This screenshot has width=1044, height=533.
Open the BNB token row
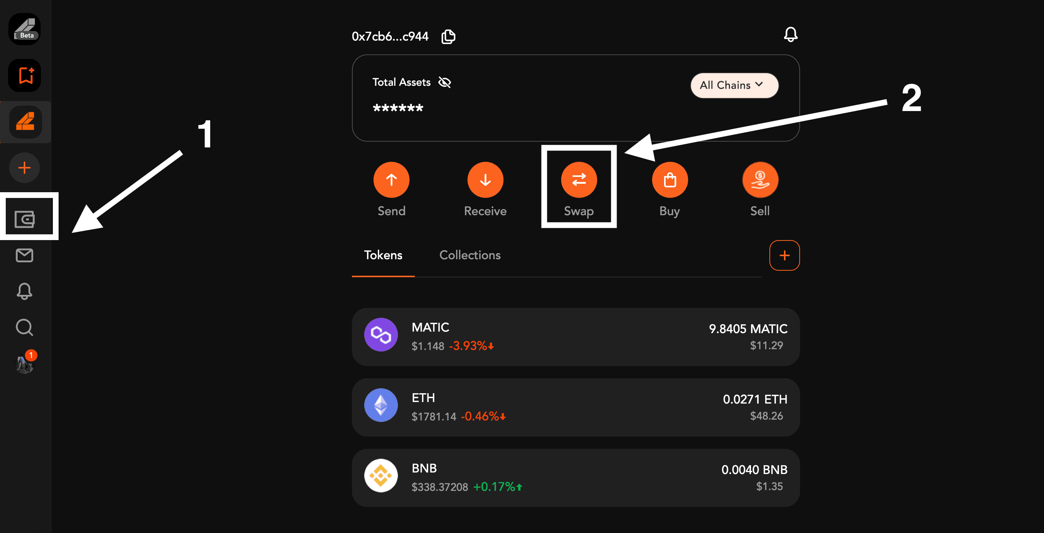tap(576, 478)
